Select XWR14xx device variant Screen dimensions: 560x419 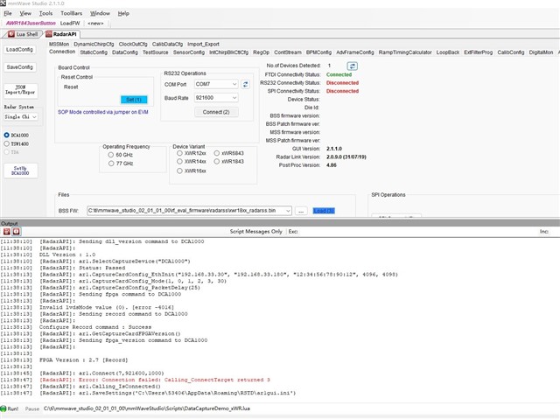point(179,161)
